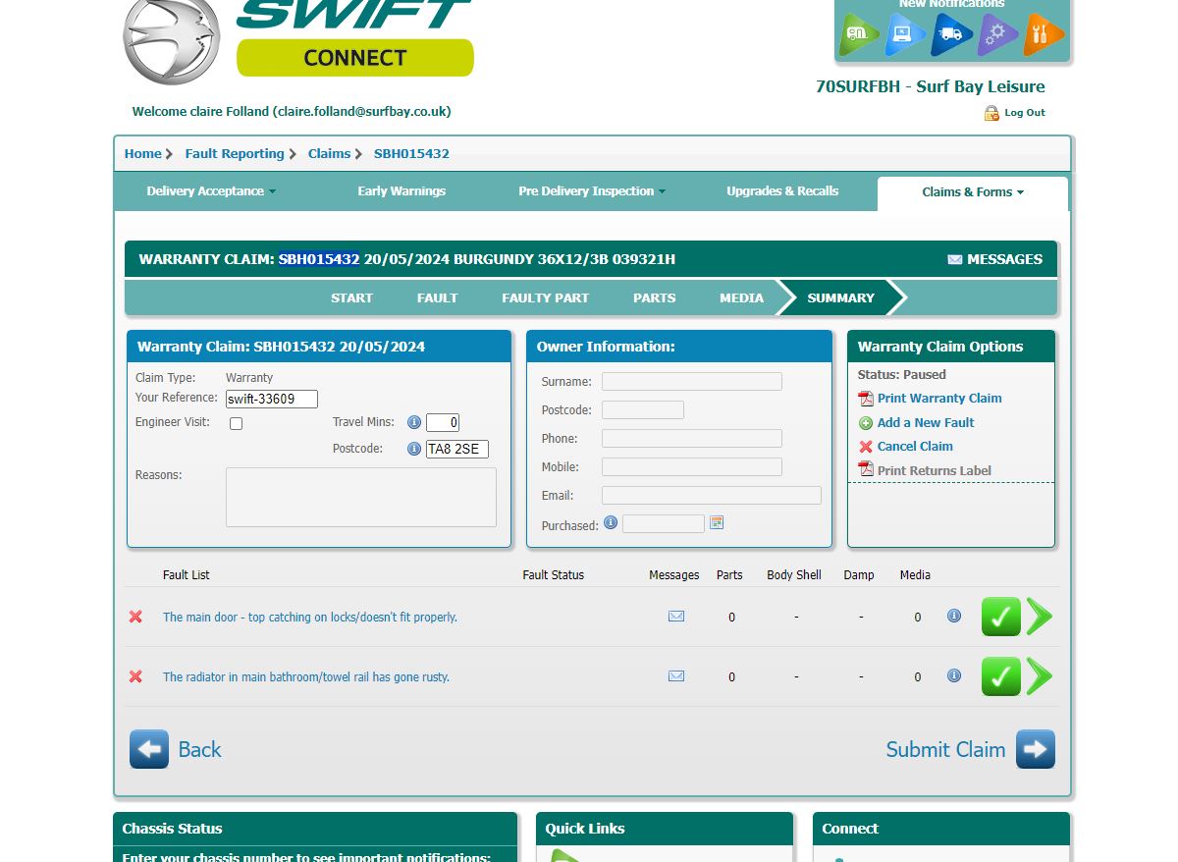The width and height of the screenshot is (1178, 862).
Task: Click the padlock Log Out icon
Action: tap(991, 113)
